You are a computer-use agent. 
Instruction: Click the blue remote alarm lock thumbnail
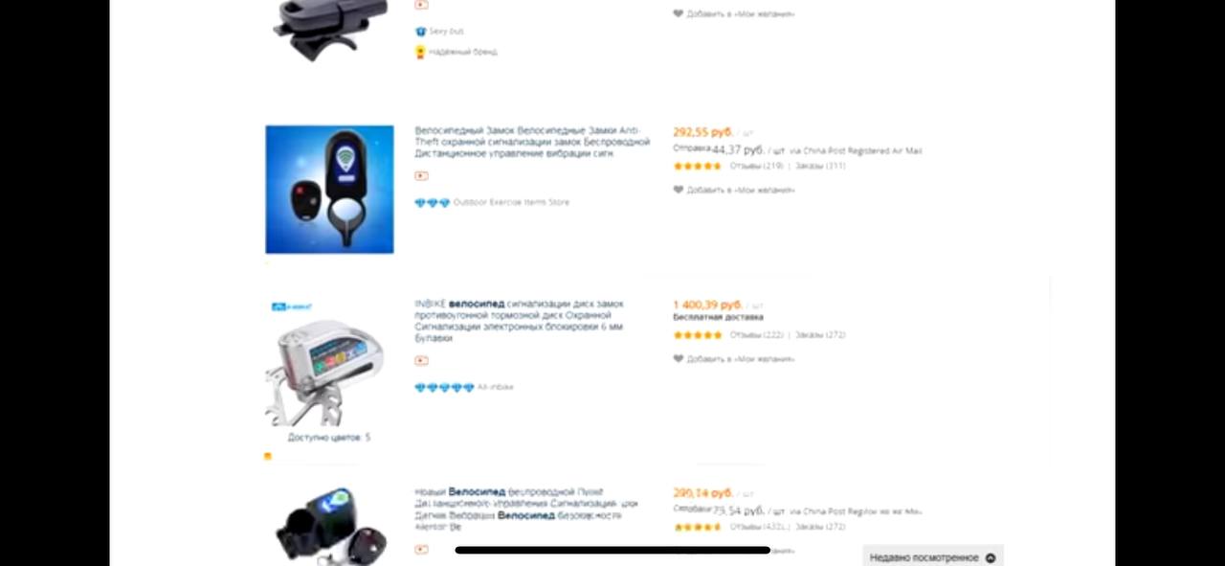[329, 190]
